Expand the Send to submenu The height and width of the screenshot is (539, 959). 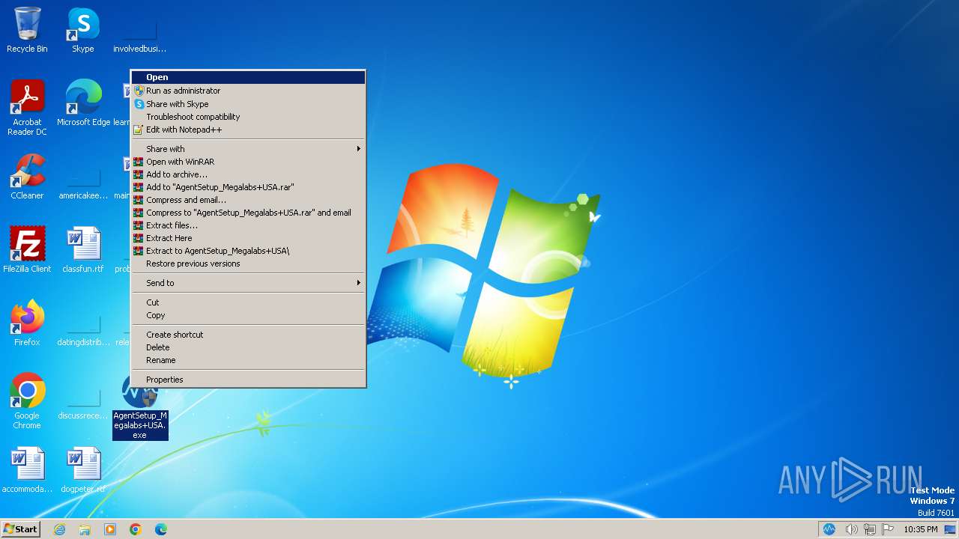(248, 283)
